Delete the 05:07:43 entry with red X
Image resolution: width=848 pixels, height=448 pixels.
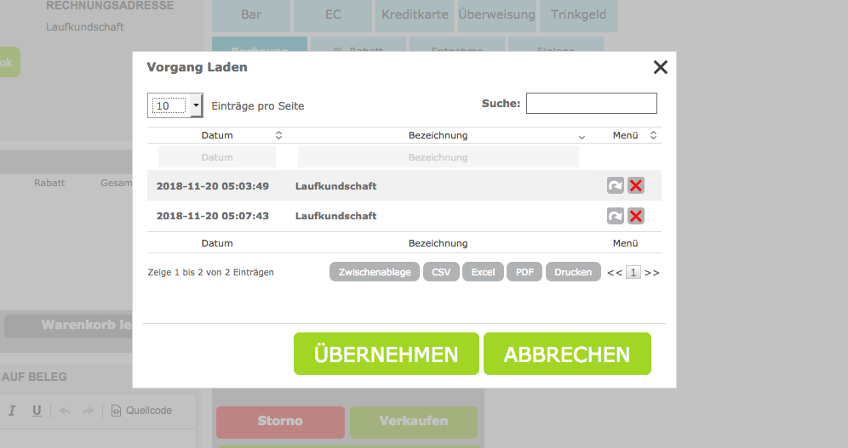click(636, 216)
